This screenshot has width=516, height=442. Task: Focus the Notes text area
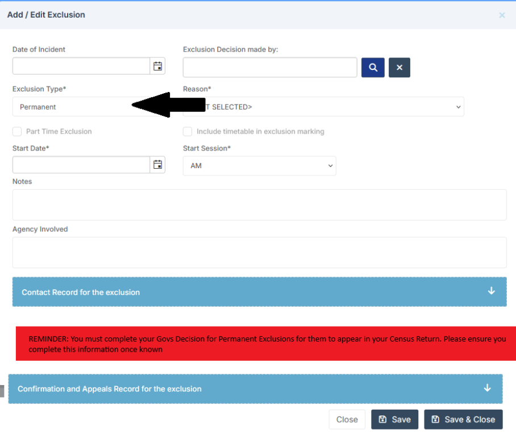[x=259, y=205]
